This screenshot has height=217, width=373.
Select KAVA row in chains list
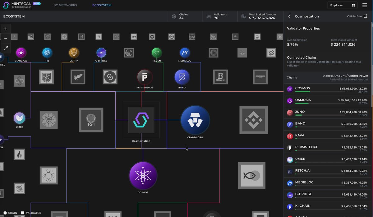click(x=328, y=137)
